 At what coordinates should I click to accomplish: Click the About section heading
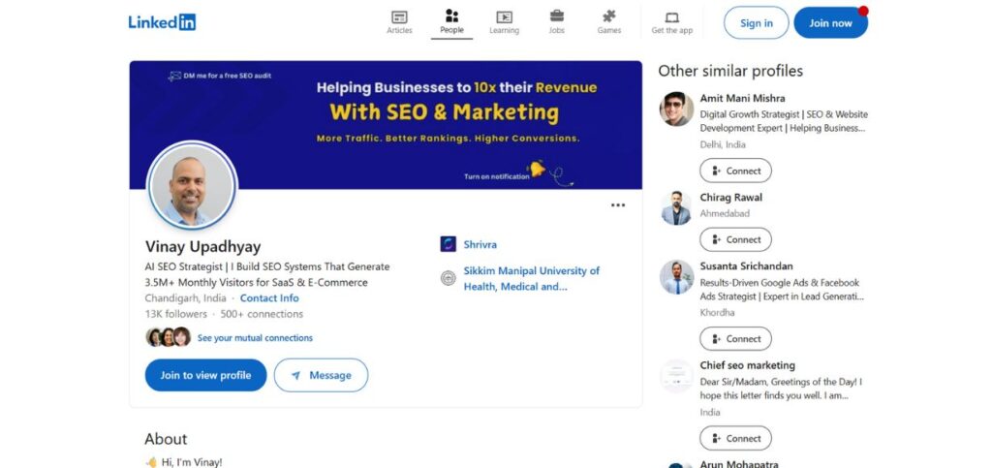click(166, 439)
